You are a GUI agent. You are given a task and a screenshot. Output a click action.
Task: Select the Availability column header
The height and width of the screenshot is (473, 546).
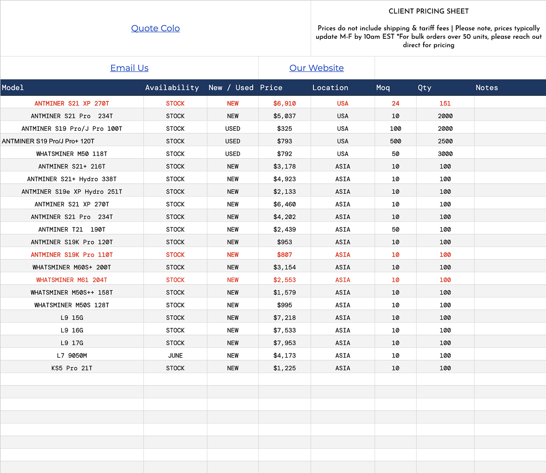pos(172,88)
